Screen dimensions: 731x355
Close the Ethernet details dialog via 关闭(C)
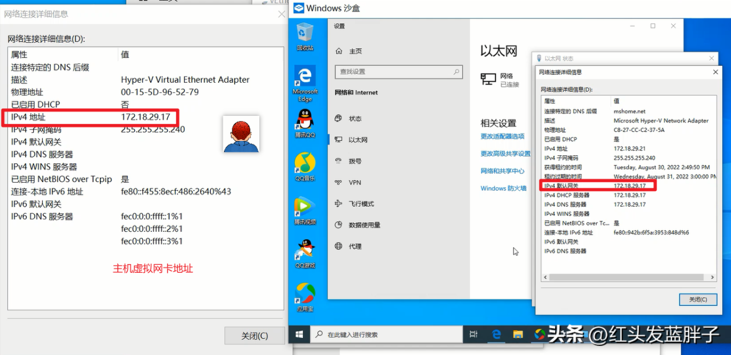698,299
